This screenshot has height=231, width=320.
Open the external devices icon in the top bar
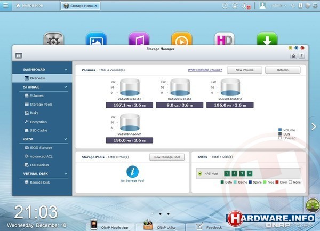point(235,6)
